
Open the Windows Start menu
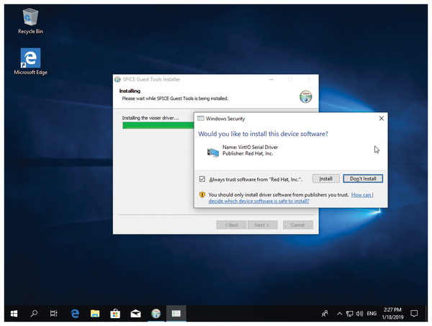click(x=14, y=313)
